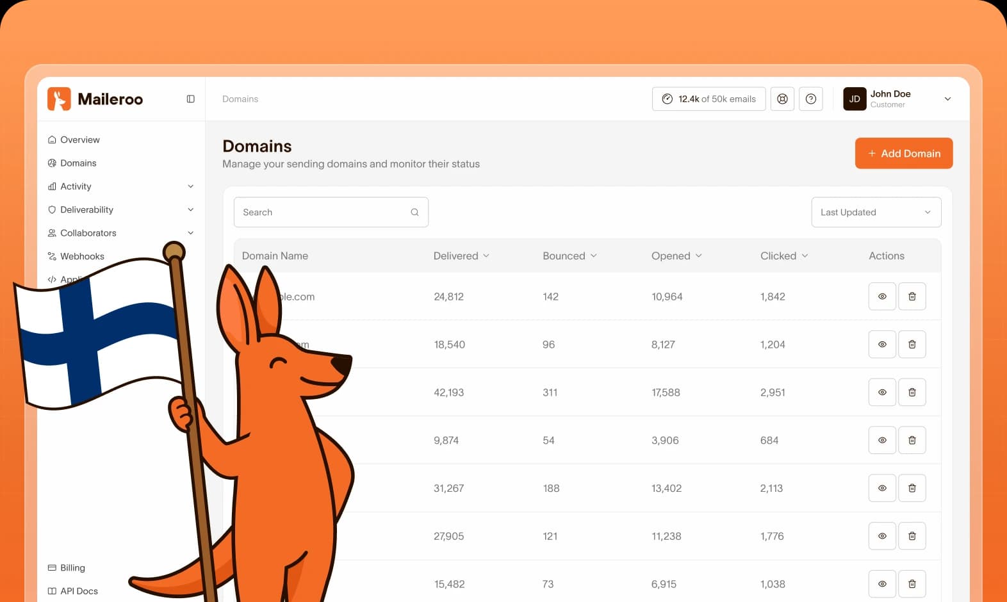The height and width of the screenshot is (602, 1007).
Task: Open the Last Updated sort dropdown
Action: pyautogui.click(x=876, y=212)
